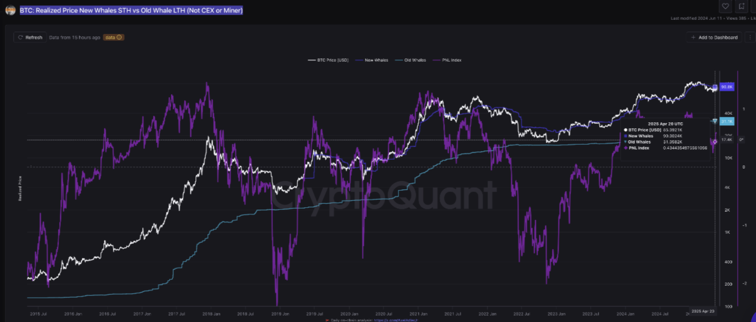Click the New Whales square marker on chart
This screenshot has width=756, height=322.
point(715,88)
